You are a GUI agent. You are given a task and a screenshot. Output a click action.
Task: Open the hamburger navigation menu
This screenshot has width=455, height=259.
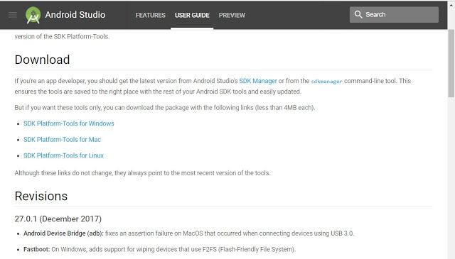[13, 14]
